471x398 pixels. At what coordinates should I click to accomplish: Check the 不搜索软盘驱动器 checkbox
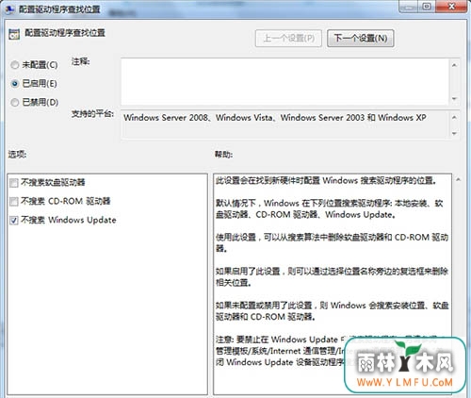pos(14,183)
